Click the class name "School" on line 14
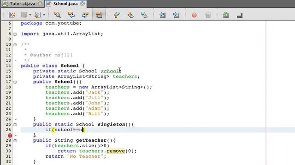 click(70, 66)
